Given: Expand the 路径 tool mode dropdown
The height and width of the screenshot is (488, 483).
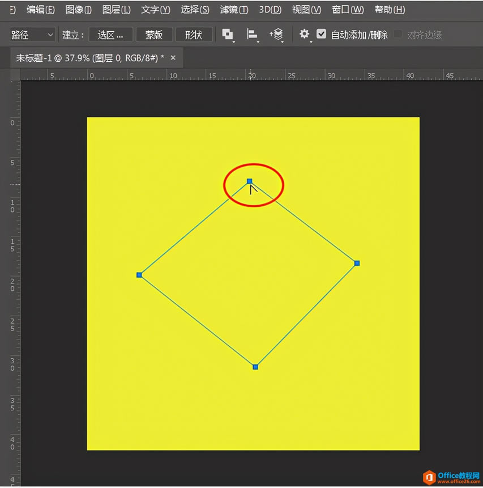Looking at the screenshot, I should [33, 35].
